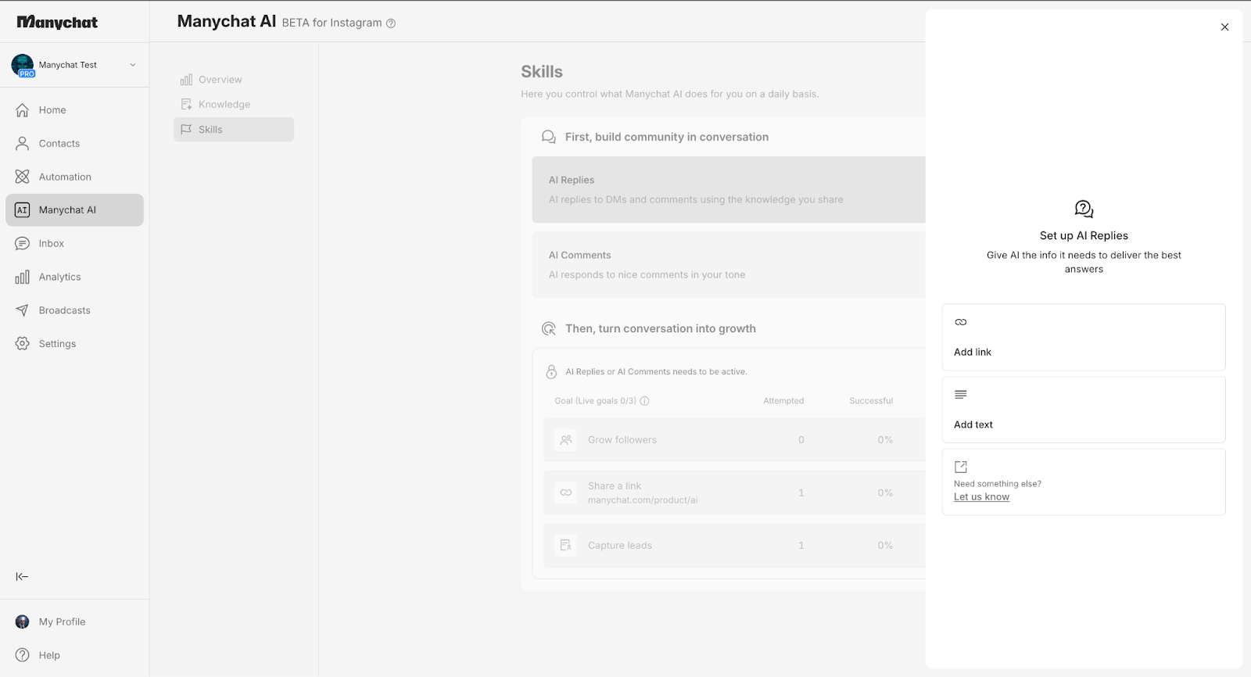
Task: Switch to the Overview tab
Action: tap(220, 80)
